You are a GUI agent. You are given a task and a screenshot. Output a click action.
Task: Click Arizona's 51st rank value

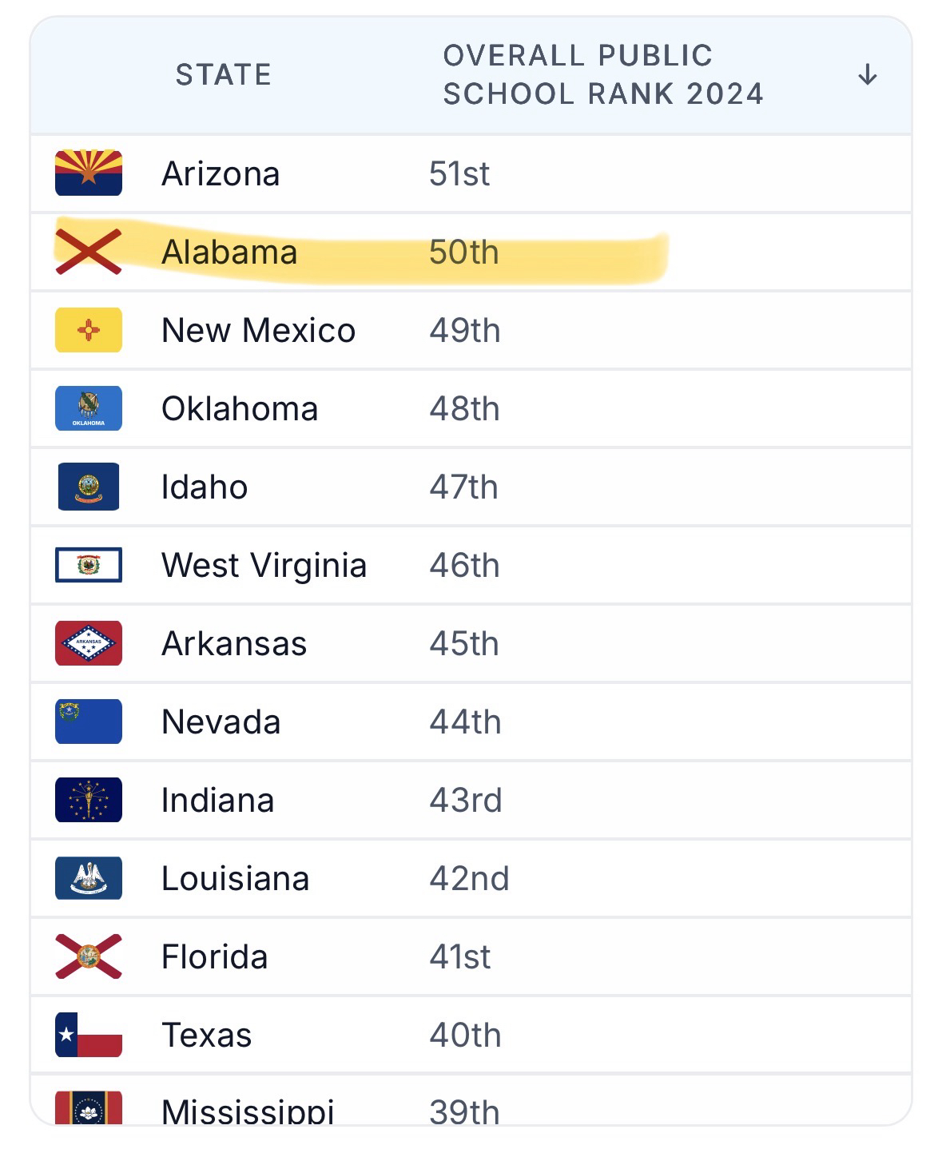click(x=459, y=174)
